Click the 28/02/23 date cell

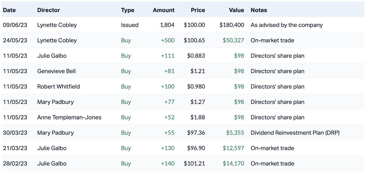15,164
